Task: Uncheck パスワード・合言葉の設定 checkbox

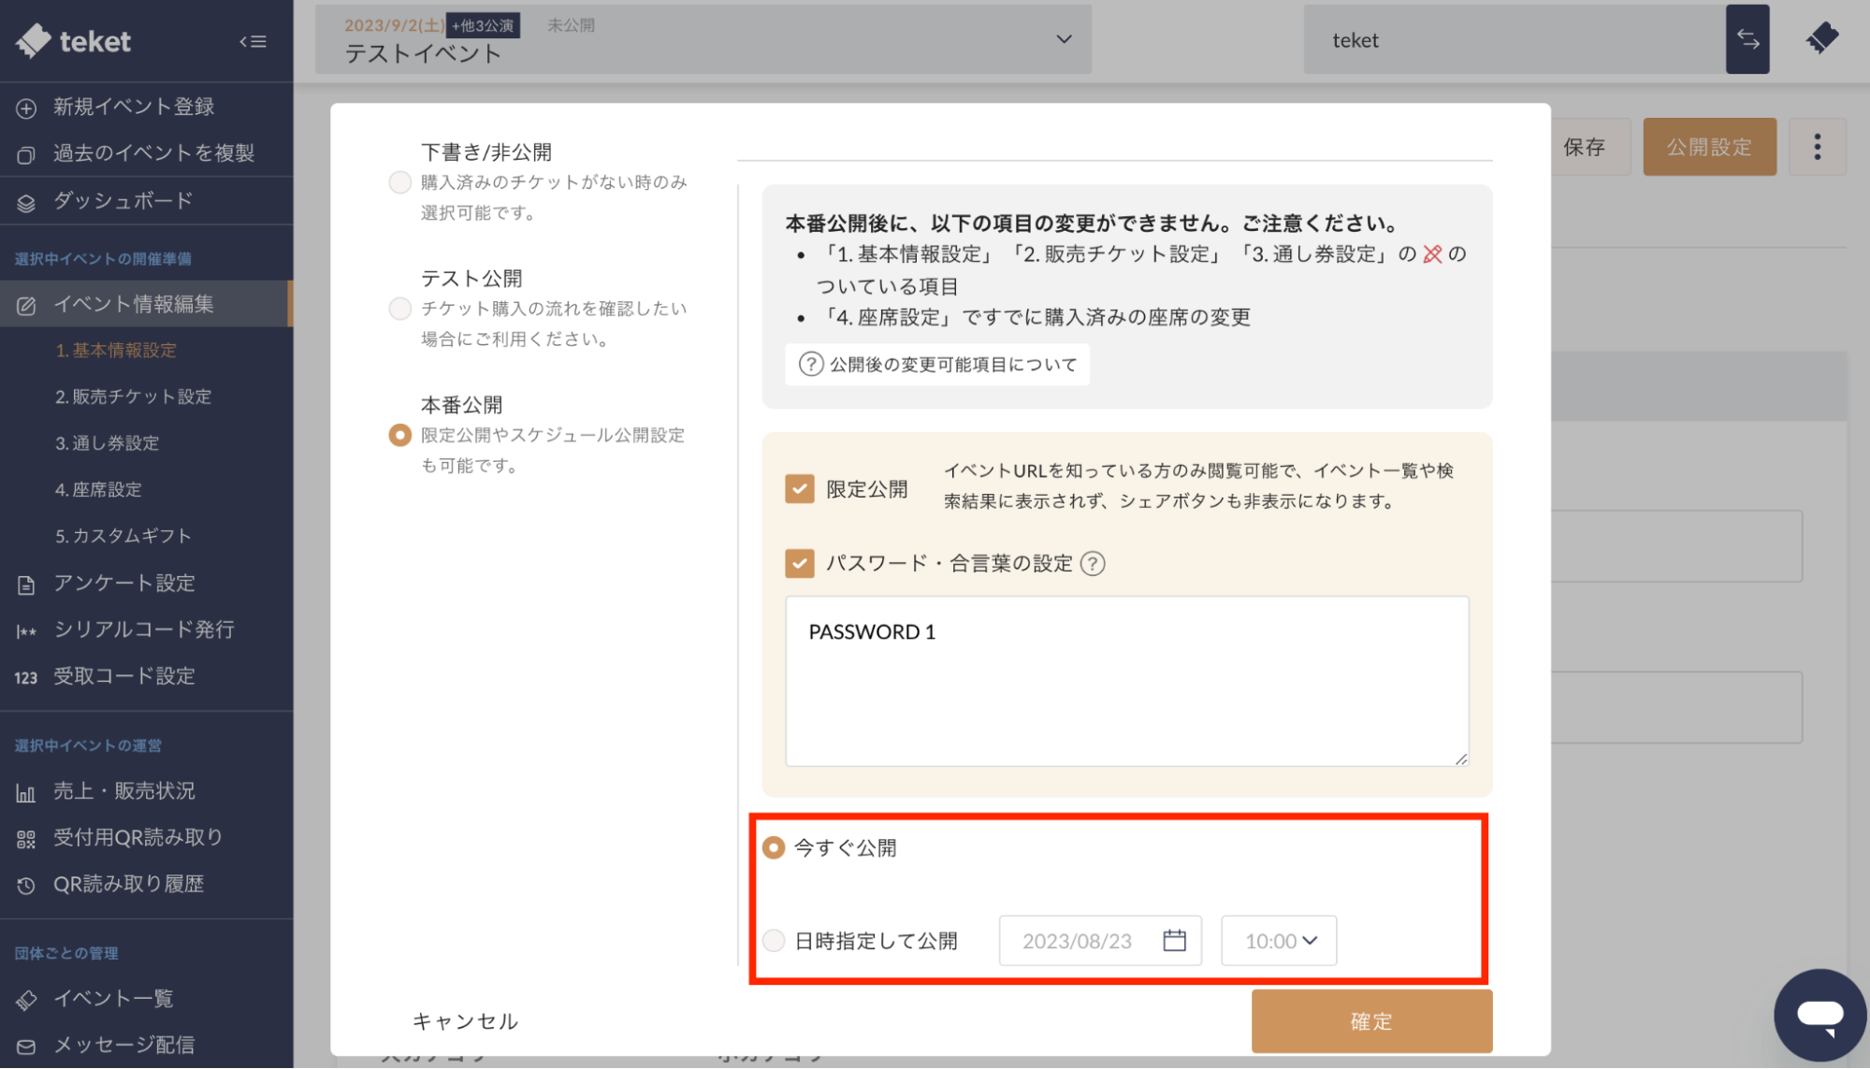Action: [799, 563]
